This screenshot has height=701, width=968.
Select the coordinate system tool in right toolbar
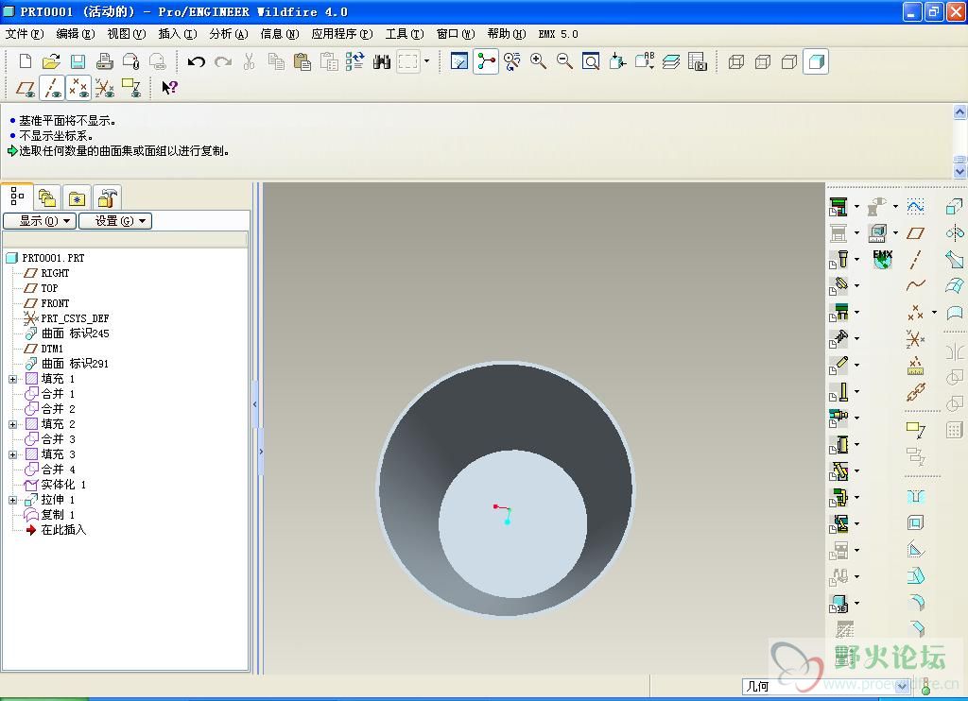915,339
